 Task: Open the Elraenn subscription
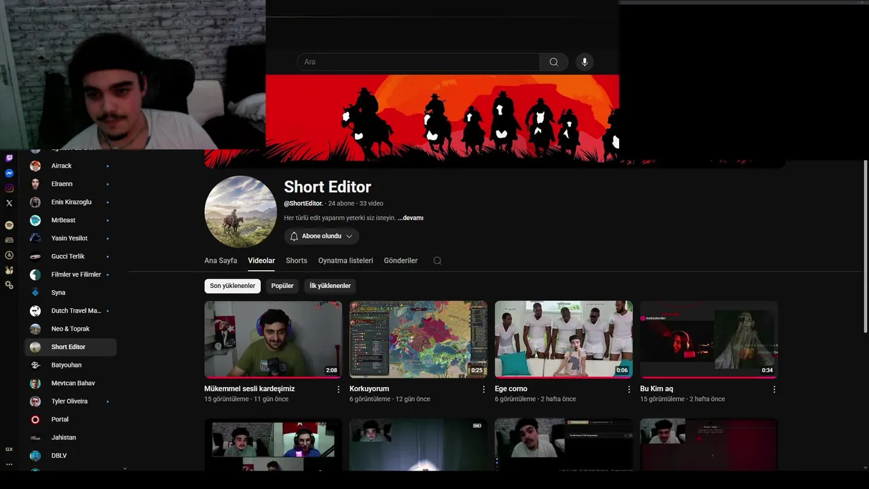(x=71, y=184)
